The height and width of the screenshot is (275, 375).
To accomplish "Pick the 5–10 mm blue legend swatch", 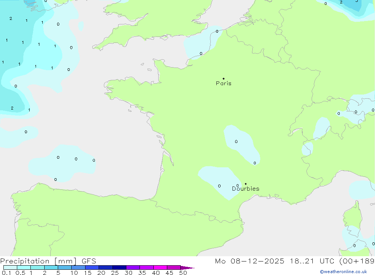I will (65, 267).
